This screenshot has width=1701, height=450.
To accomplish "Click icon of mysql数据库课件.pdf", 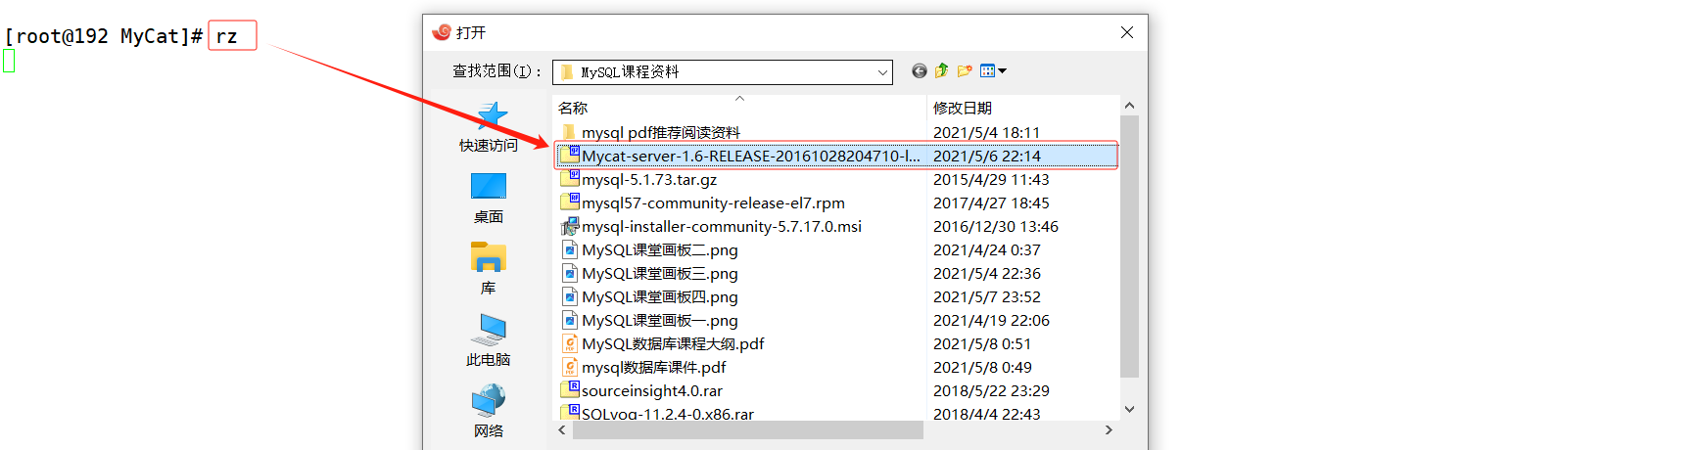I will [x=569, y=367].
